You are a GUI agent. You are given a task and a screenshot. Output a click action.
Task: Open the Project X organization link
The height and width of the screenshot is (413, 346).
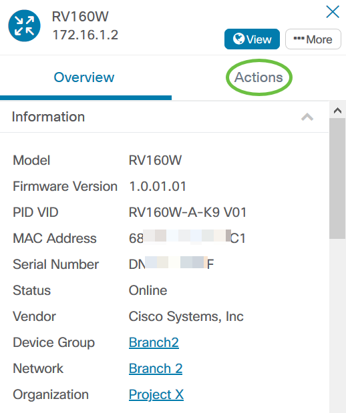[x=156, y=394]
